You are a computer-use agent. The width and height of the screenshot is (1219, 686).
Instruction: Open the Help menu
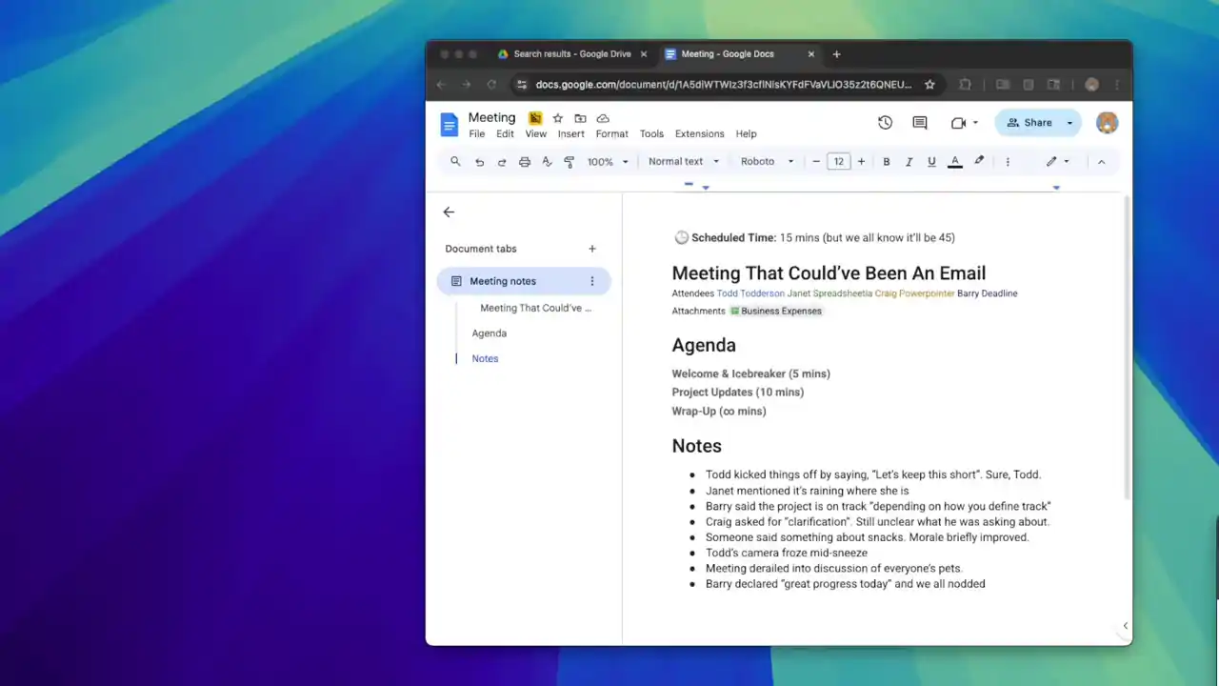(746, 134)
